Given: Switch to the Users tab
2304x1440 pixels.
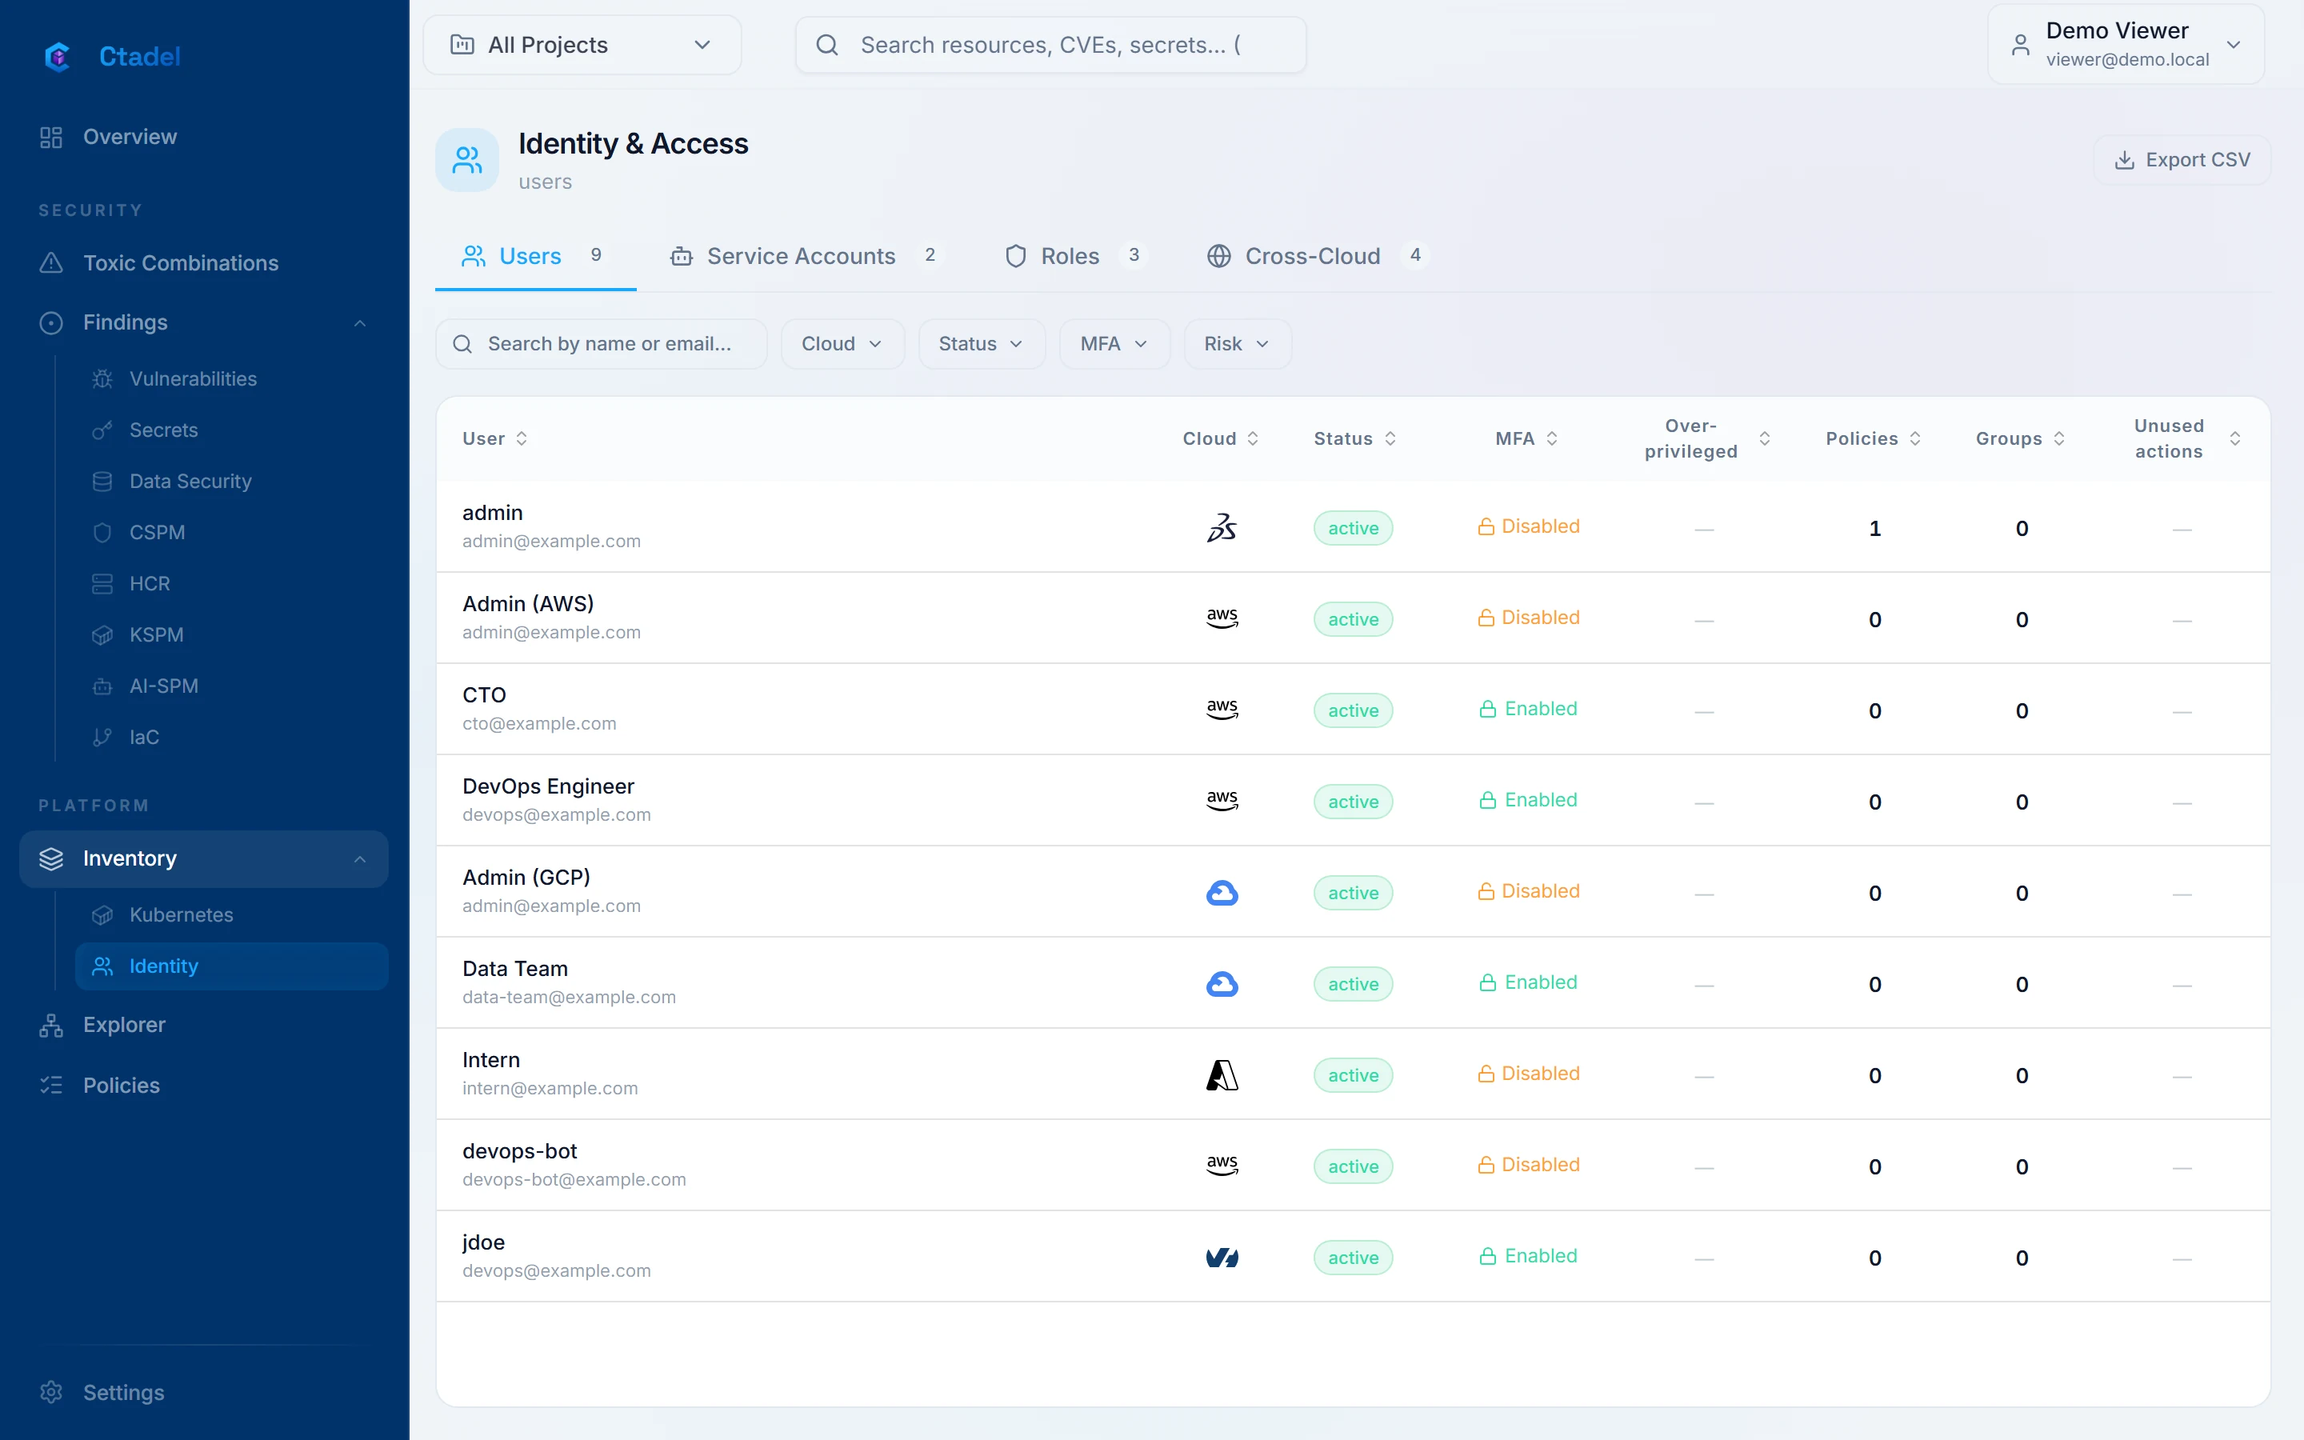Looking at the screenshot, I should [535, 256].
